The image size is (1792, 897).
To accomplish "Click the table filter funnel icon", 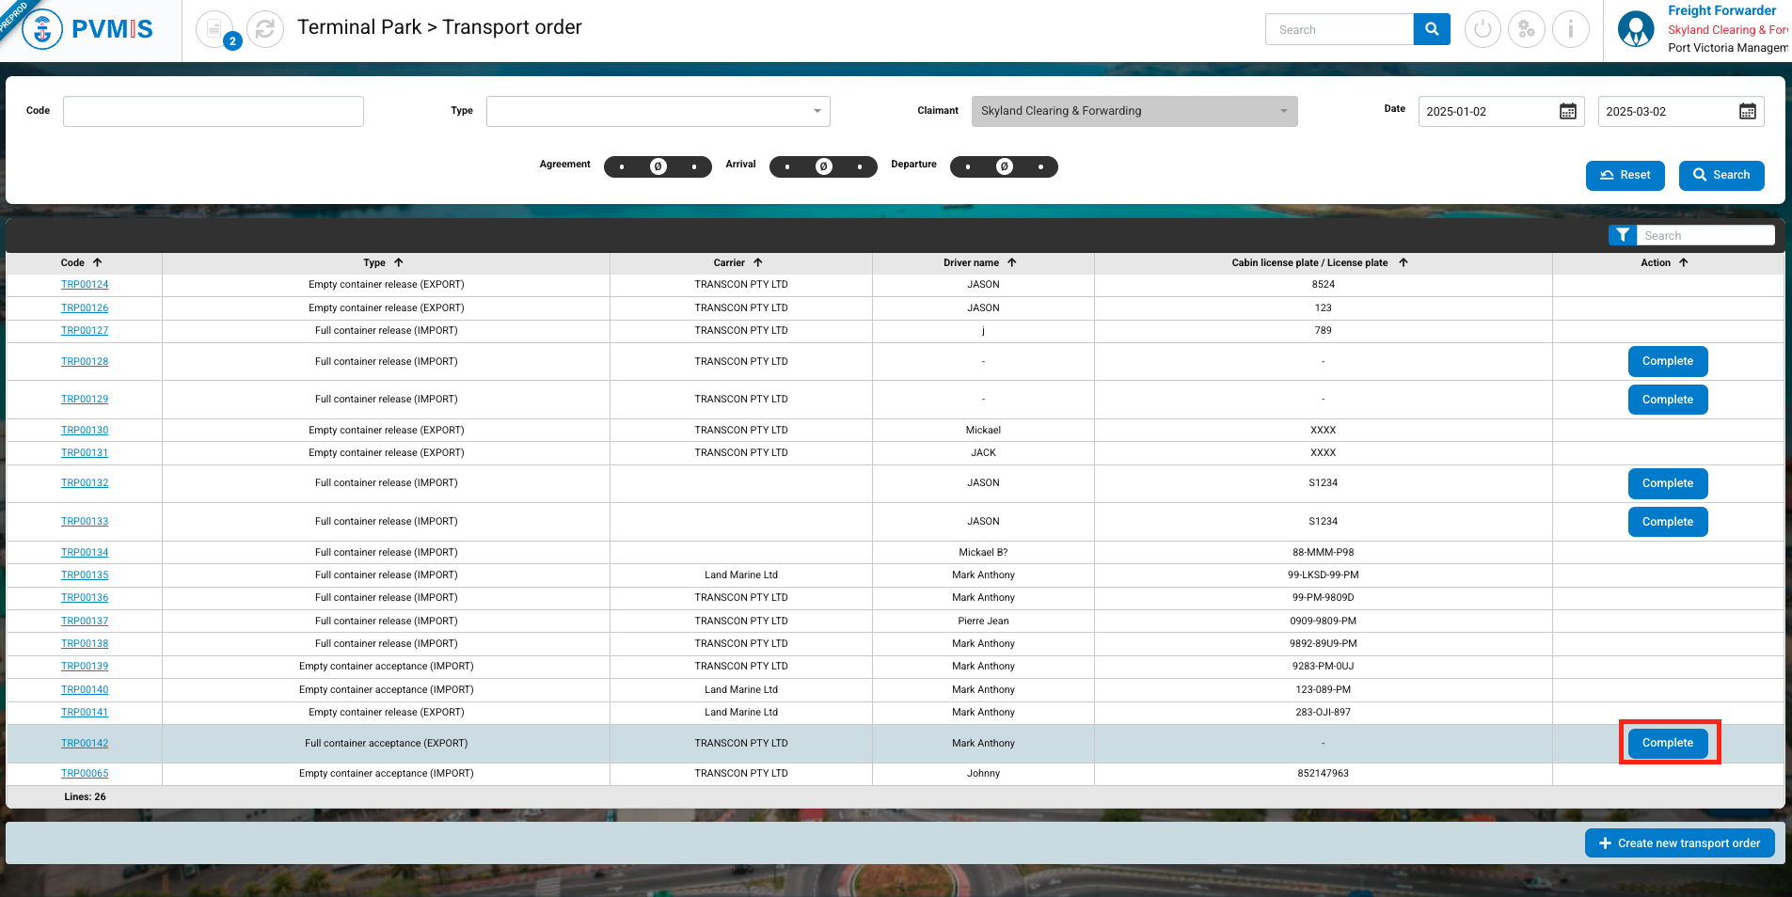I will tap(1622, 235).
